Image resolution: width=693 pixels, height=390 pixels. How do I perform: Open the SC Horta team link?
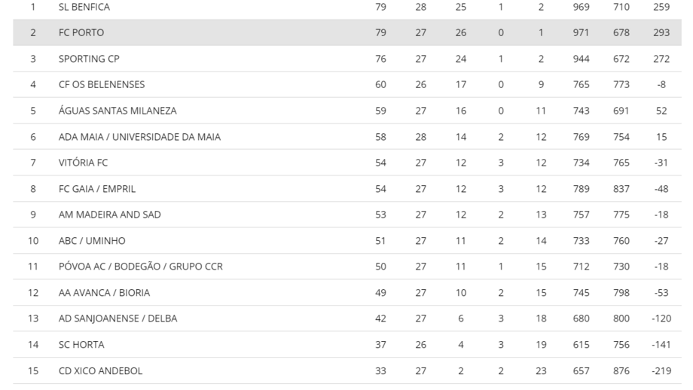click(x=81, y=345)
